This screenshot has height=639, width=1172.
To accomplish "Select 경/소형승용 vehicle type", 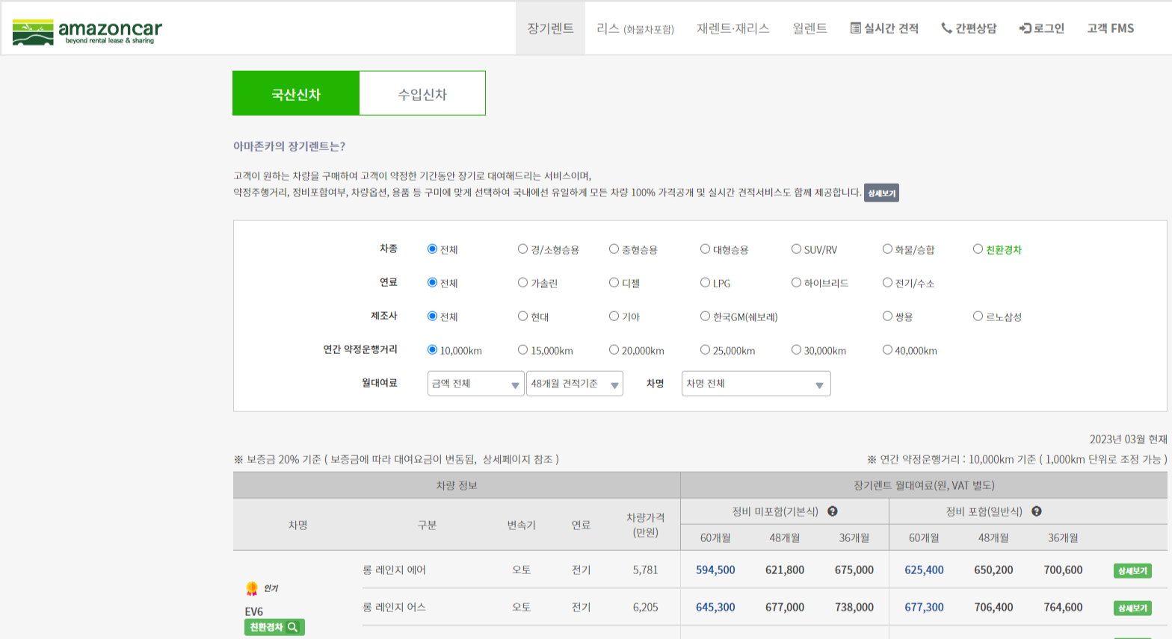I will tap(522, 249).
